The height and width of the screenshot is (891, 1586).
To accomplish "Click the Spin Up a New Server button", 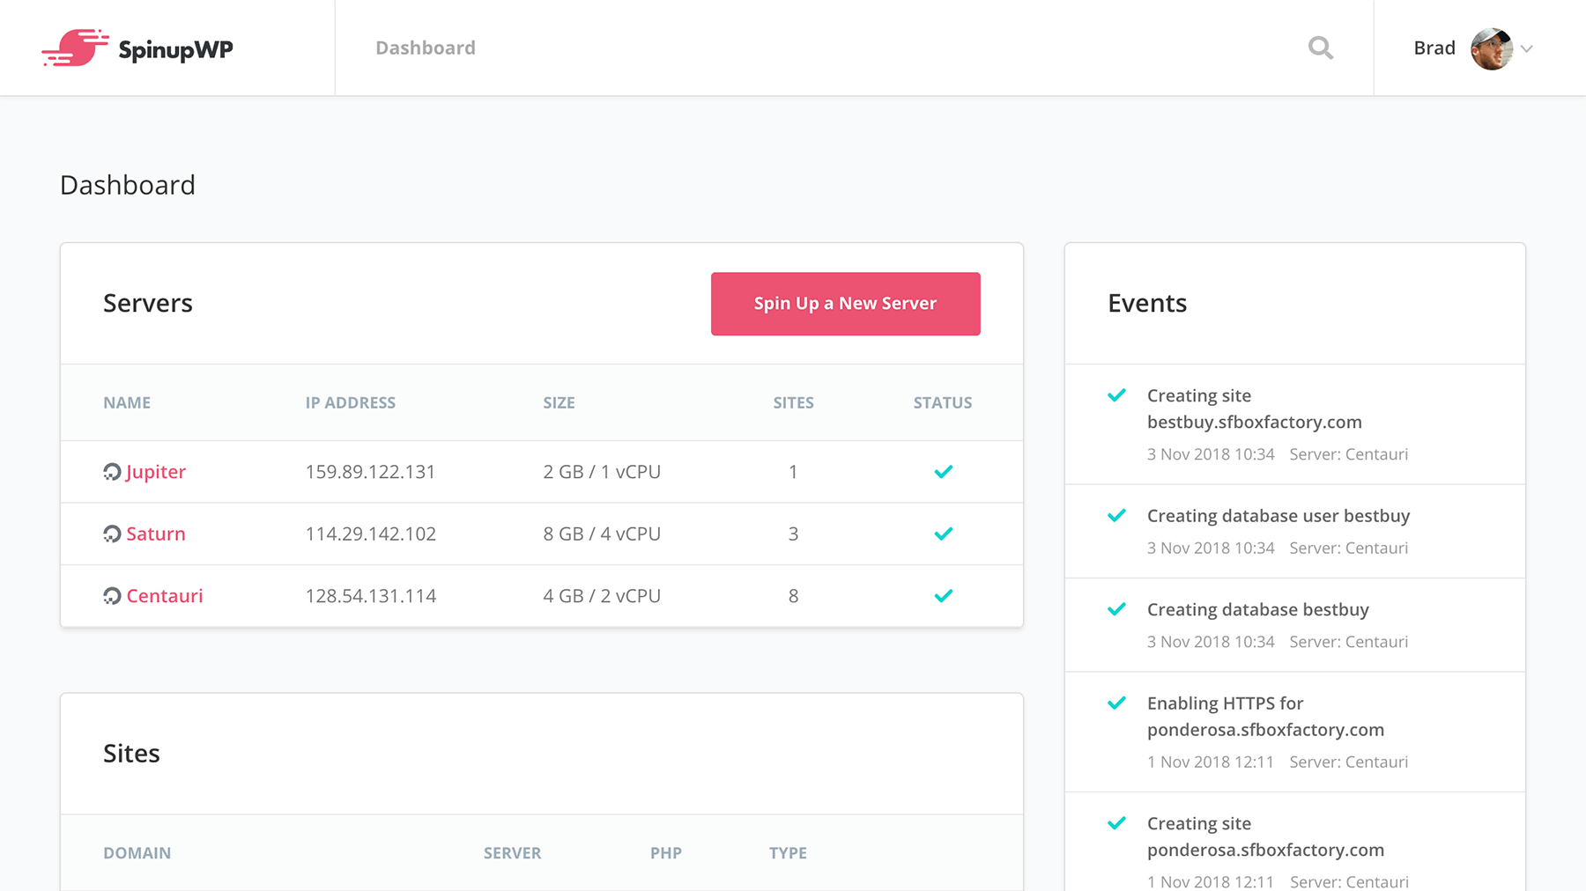I will (845, 303).
